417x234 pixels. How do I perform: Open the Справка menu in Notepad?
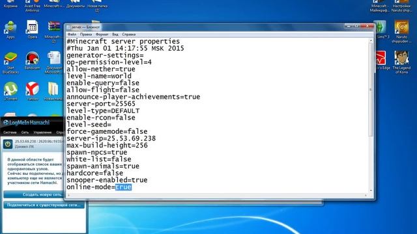tap(129, 34)
